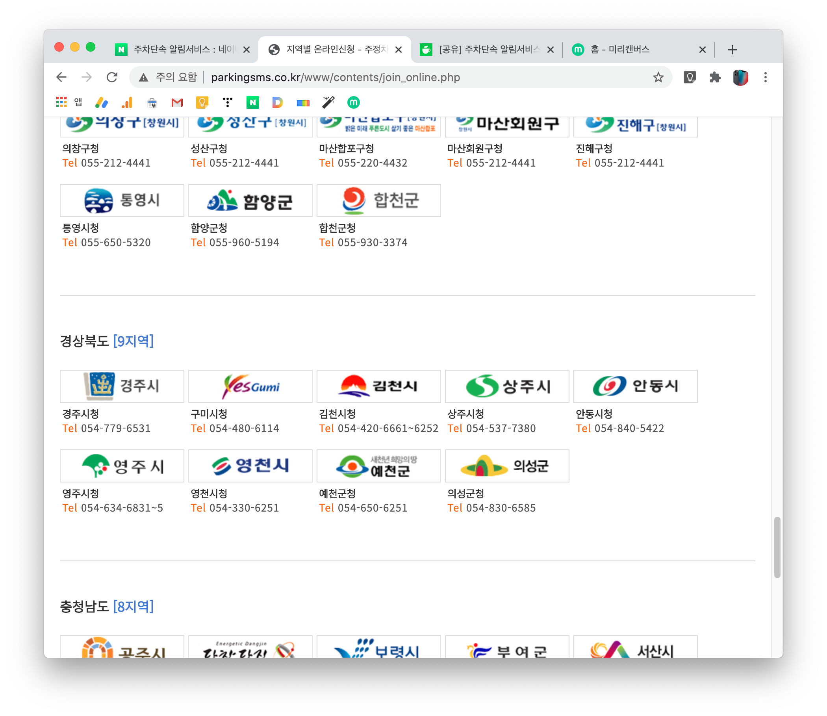Open the magic wand bookmark
827x716 pixels.
click(x=328, y=103)
